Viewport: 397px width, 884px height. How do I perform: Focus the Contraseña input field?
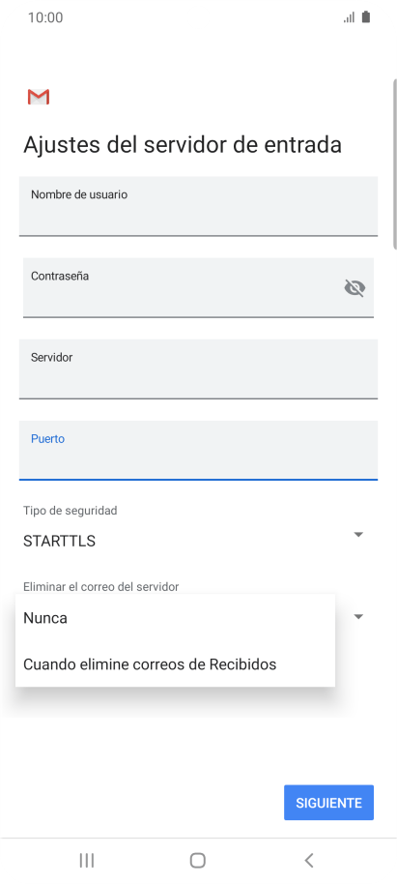pyautogui.click(x=198, y=287)
